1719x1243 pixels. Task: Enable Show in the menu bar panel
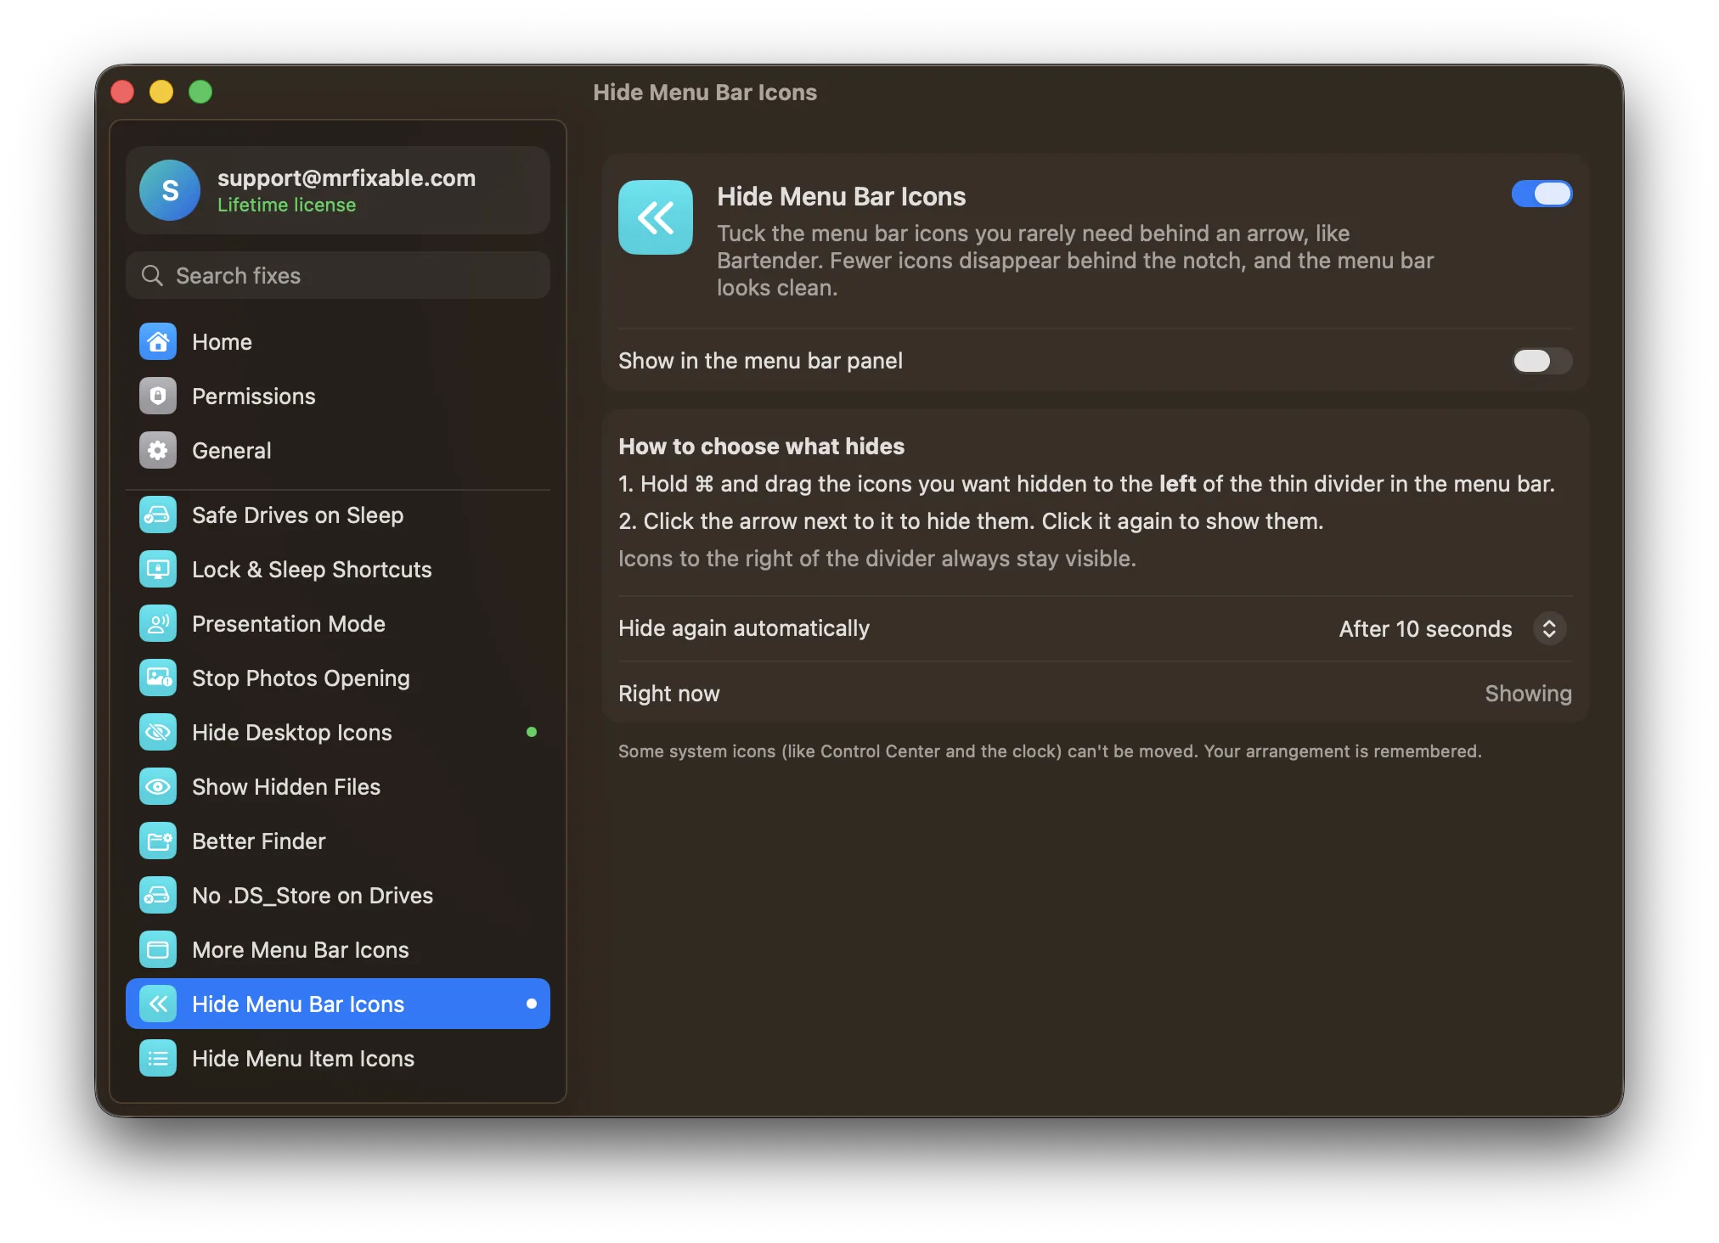click(1541, 361)
